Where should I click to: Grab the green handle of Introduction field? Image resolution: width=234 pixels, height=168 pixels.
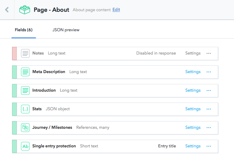(14, 90)
